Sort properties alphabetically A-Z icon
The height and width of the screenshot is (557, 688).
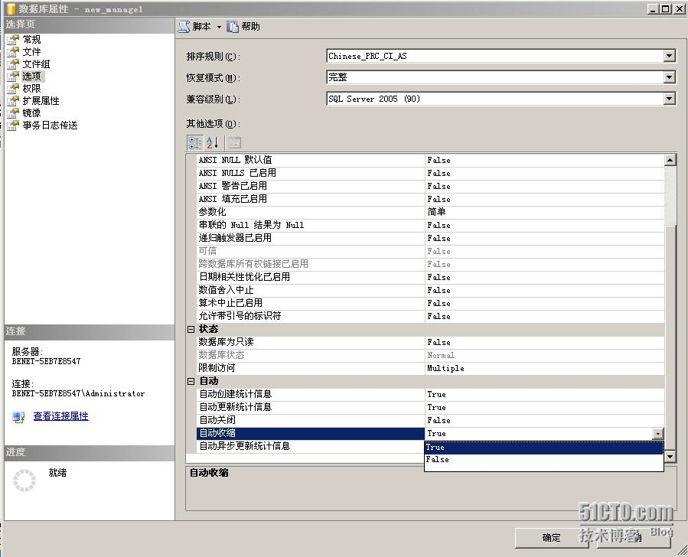[213, 142]
